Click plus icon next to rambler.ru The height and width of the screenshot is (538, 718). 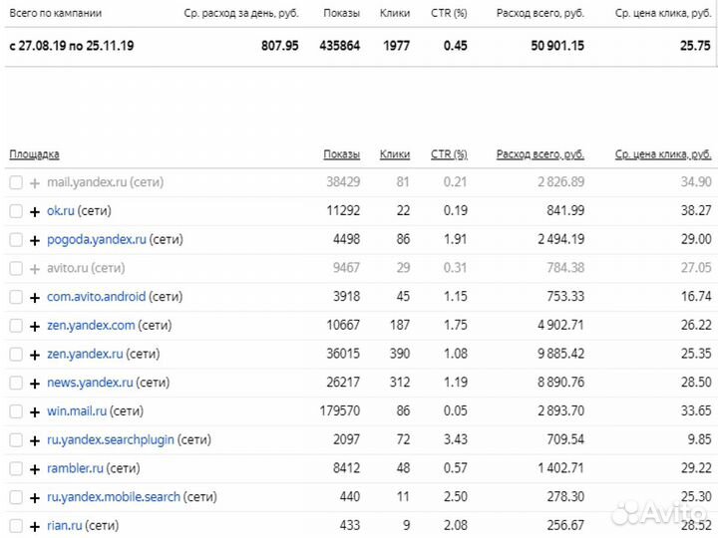(35, 468)
